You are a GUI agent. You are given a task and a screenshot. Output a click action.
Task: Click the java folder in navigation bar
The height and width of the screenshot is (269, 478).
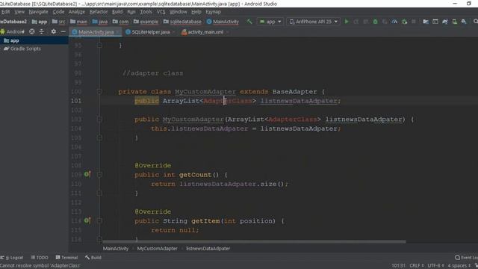click(x=99, y=22)
